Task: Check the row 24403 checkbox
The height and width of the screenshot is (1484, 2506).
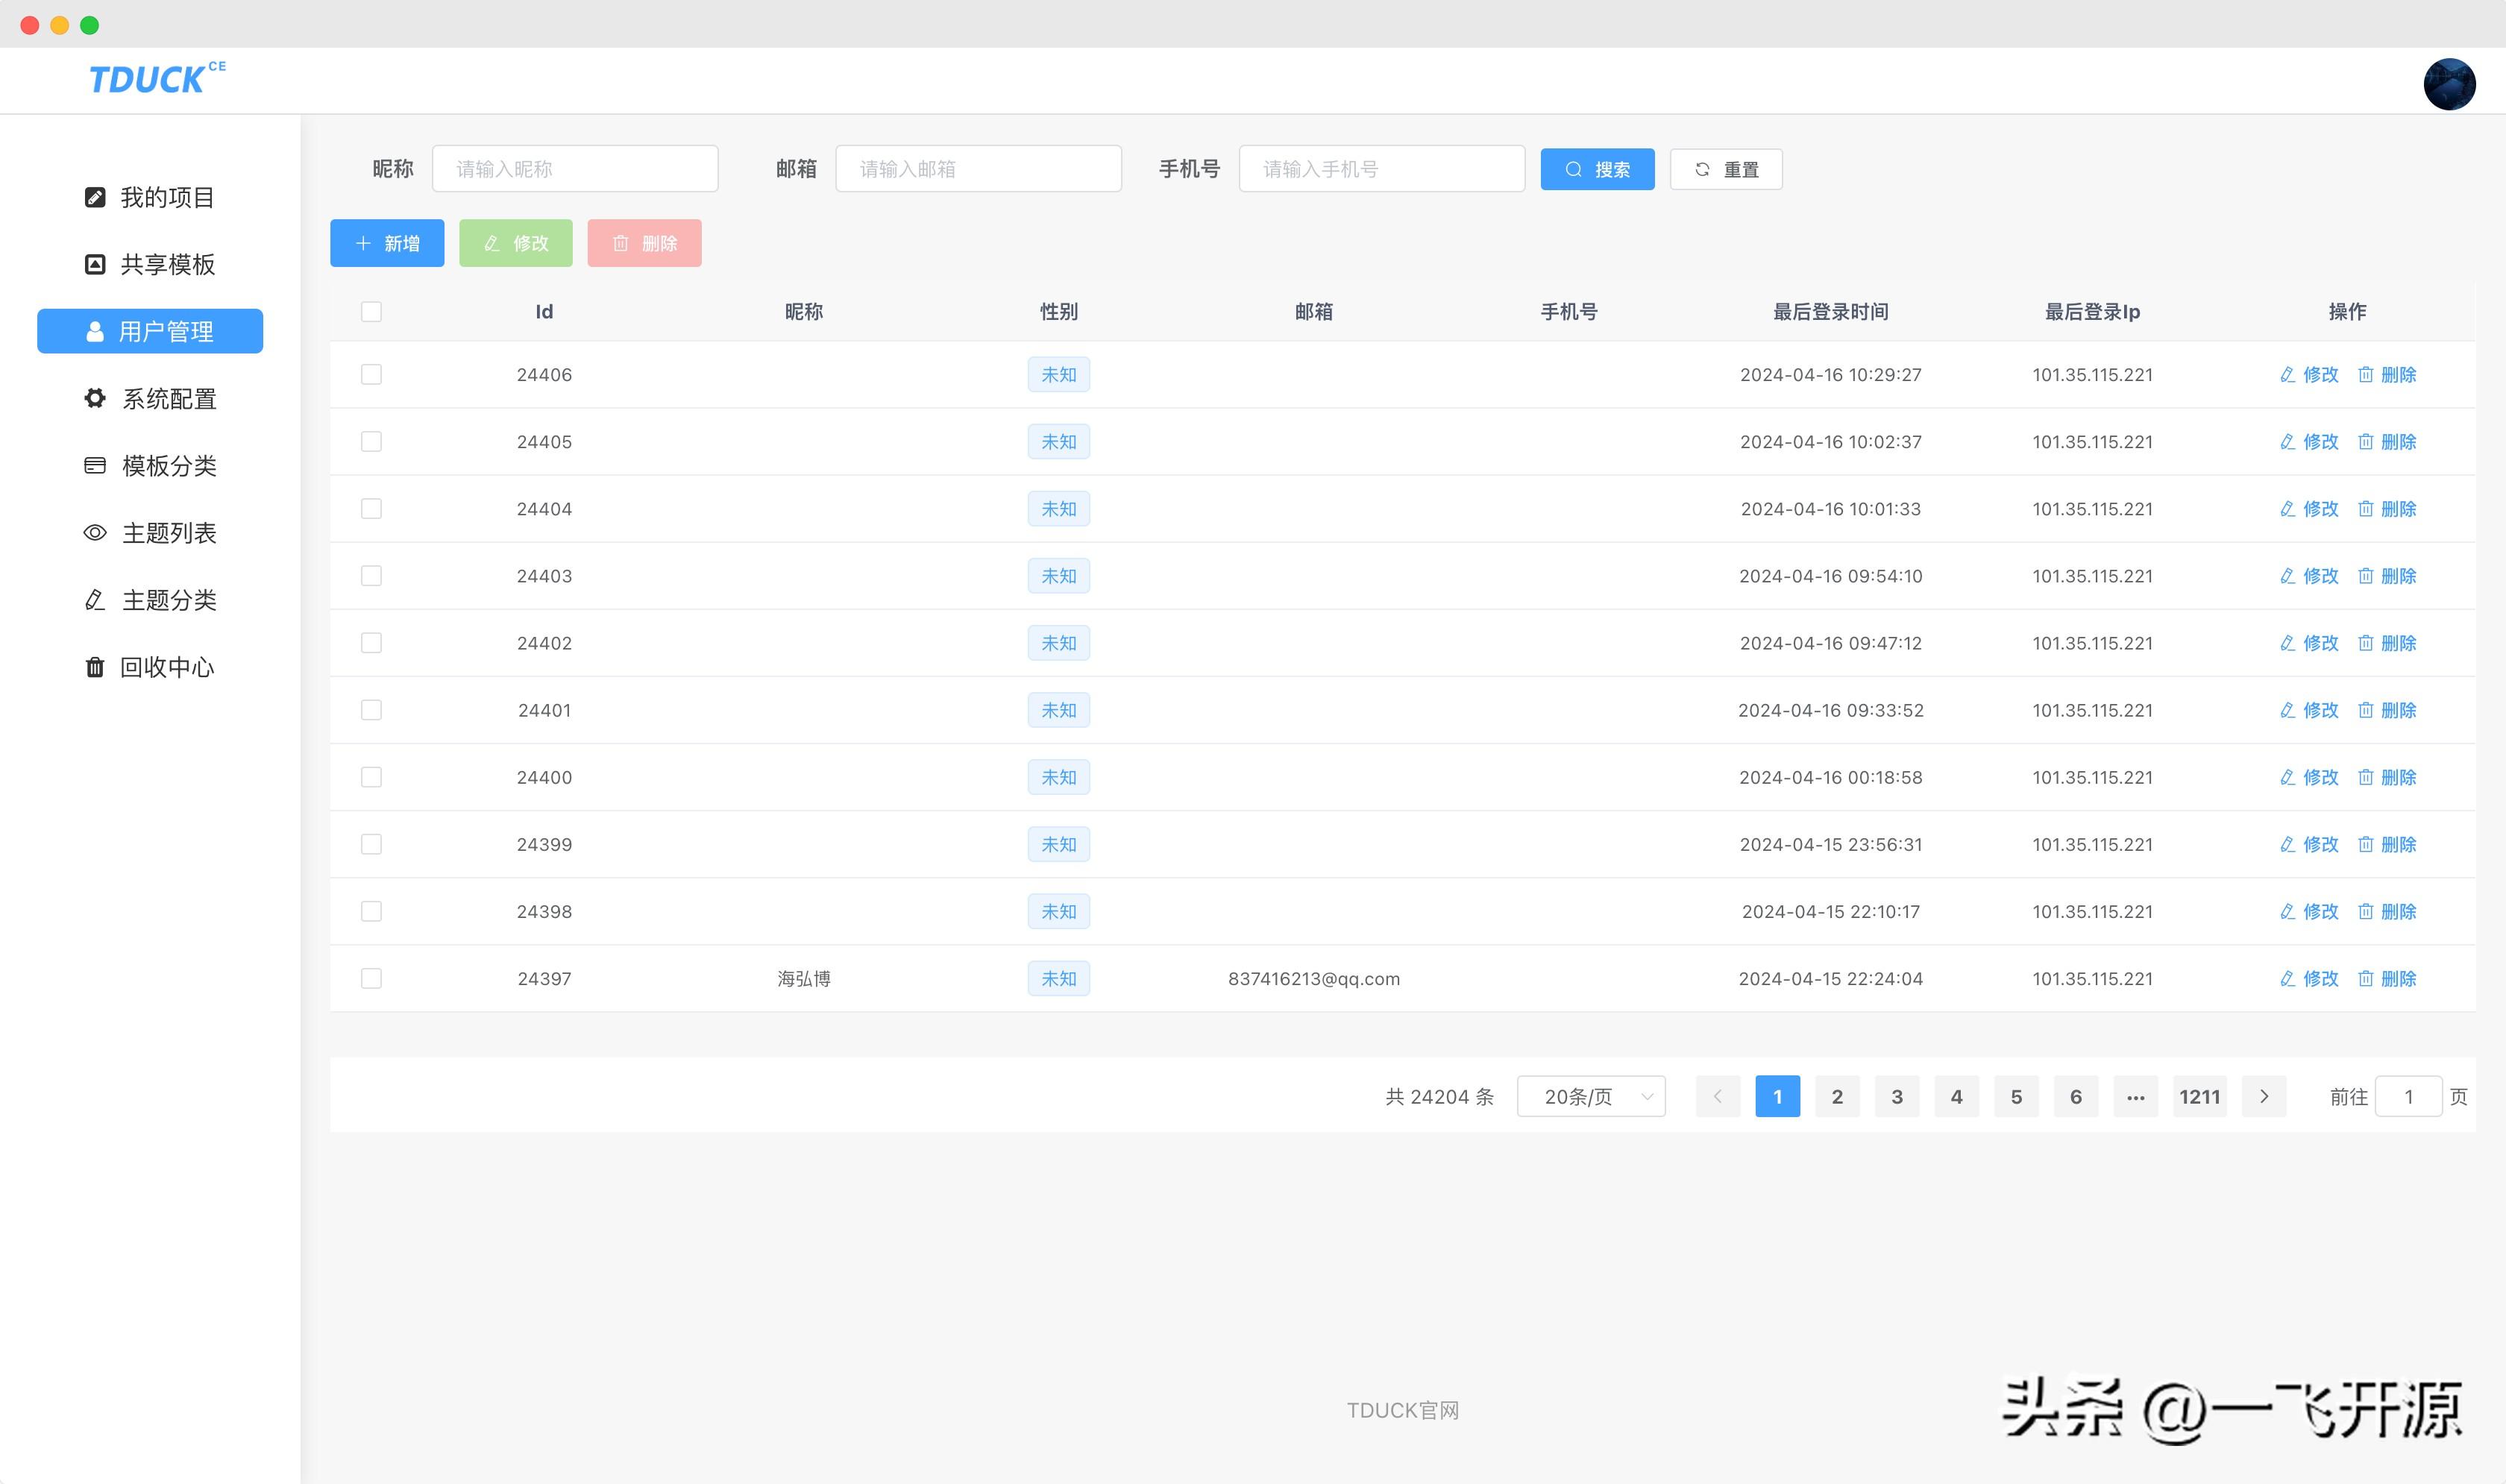Action: pyautogui.click(x=371, y=575)
